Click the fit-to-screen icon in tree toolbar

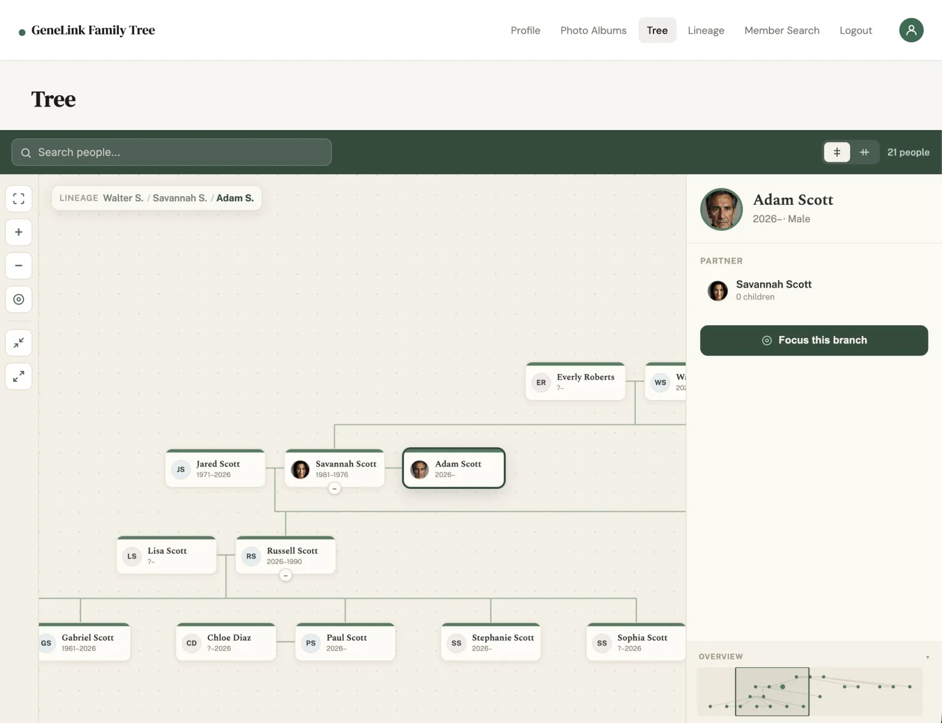(x=19, y=199)
